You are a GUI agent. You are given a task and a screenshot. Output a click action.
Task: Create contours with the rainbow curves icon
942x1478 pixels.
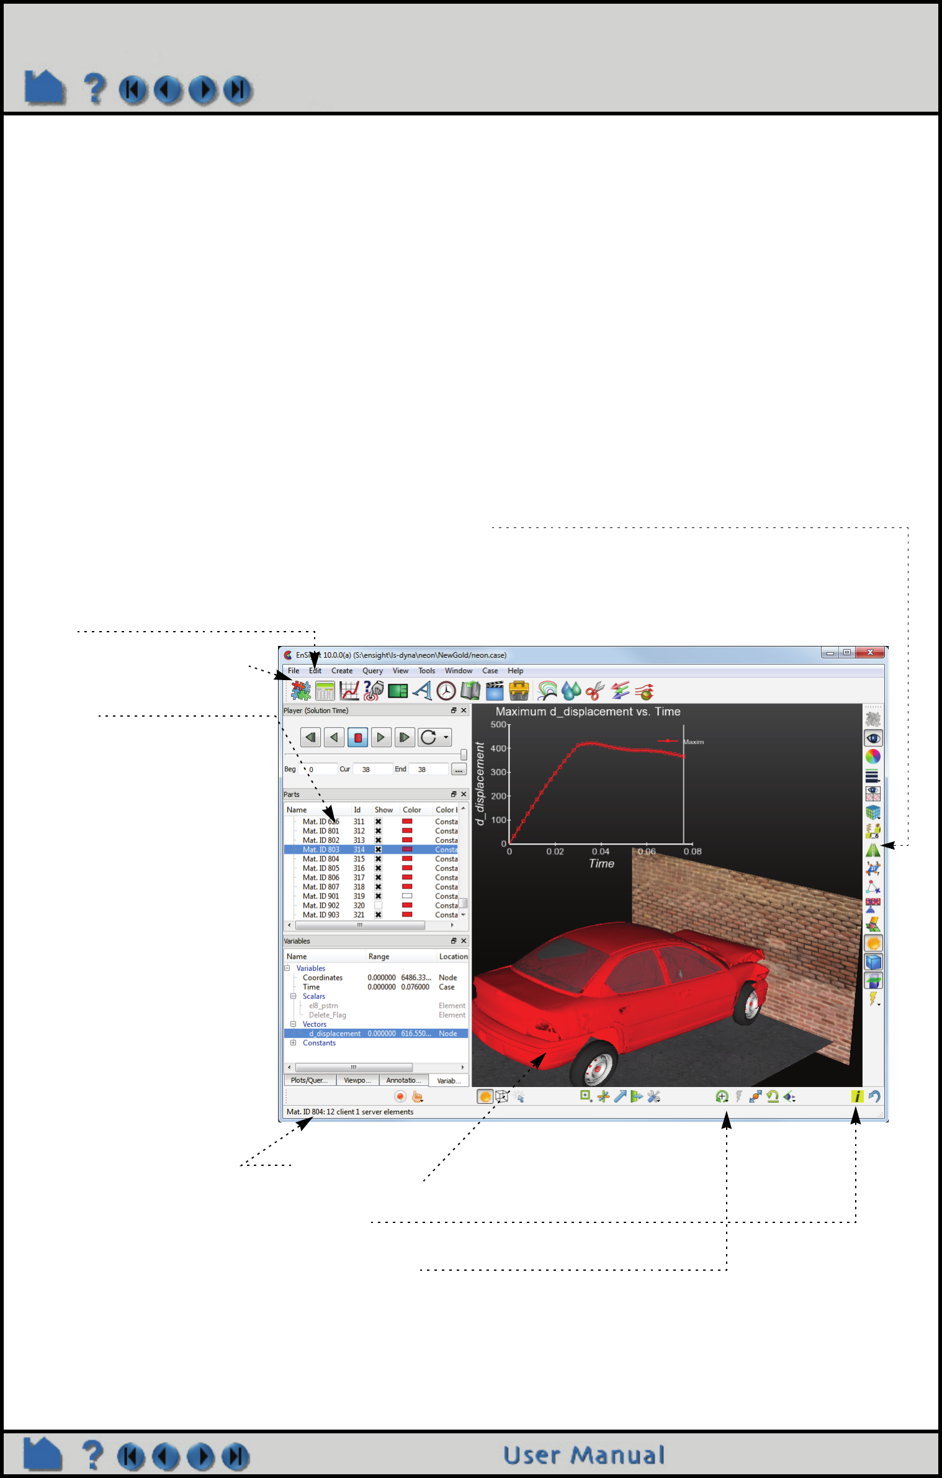(547, 691)
